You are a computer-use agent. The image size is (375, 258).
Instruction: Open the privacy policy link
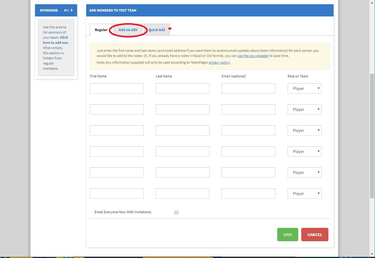[219, 62]
